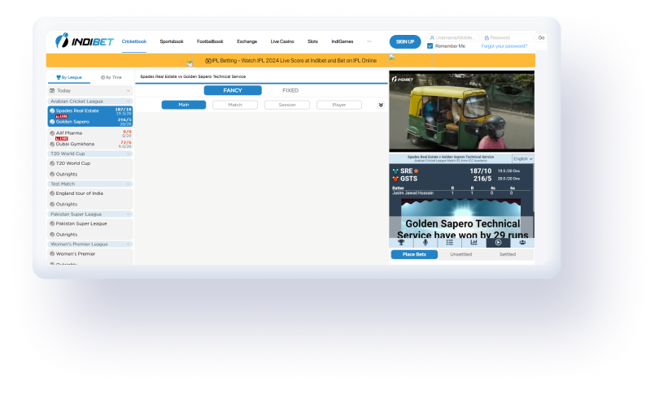Screen dimensions: 659x393
Task: Focus the Password input field
Action: [508, 37]
